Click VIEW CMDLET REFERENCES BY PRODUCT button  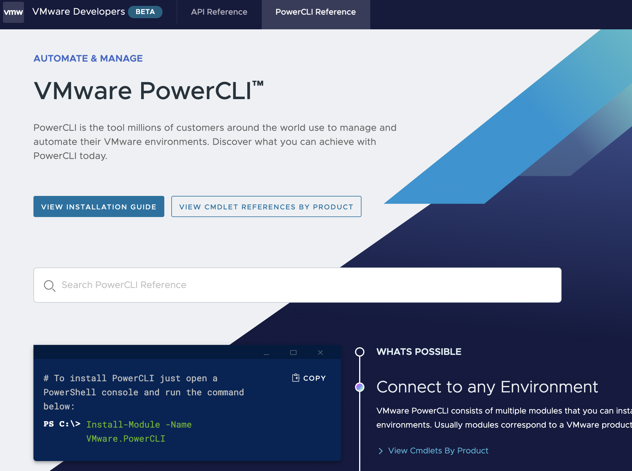click(267, 206)
